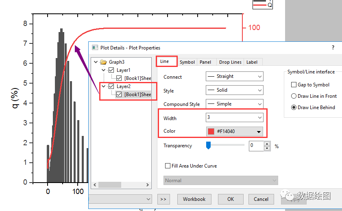Increase Transparency with the up stepper
The width and height of the screenshot is (342, 211).
coord(267,144)
